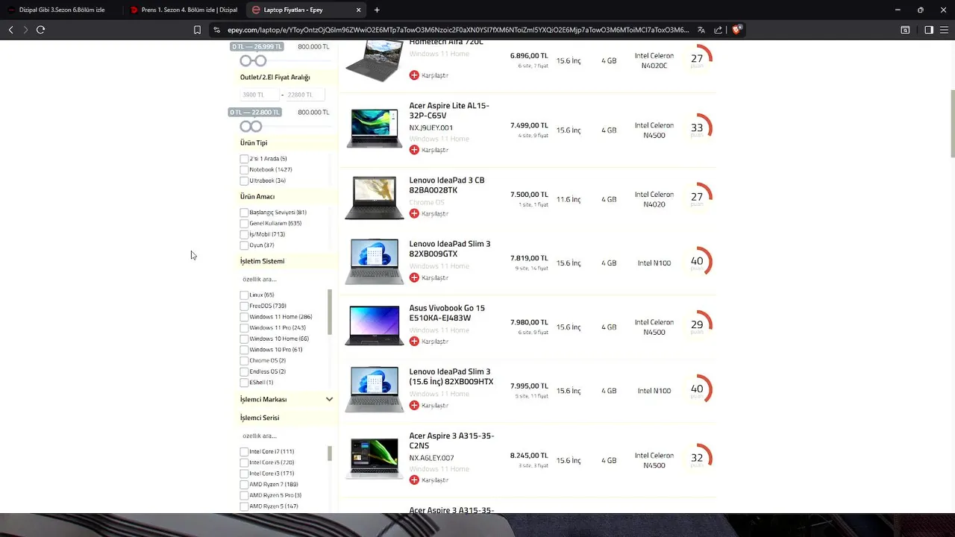955x537 pixels.
Task: Add Hometech Alfa 720C to compare with plus icon
Action: [x=414, y=75]
